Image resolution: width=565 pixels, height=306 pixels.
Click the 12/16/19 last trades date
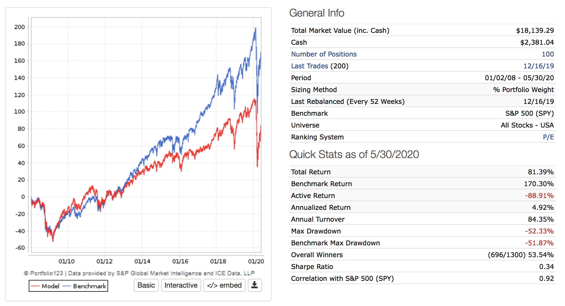[538, 66]
